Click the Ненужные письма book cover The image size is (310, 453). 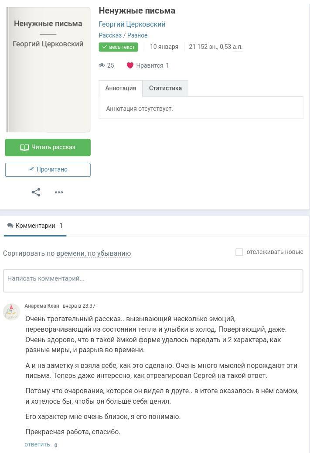(48, 70)
